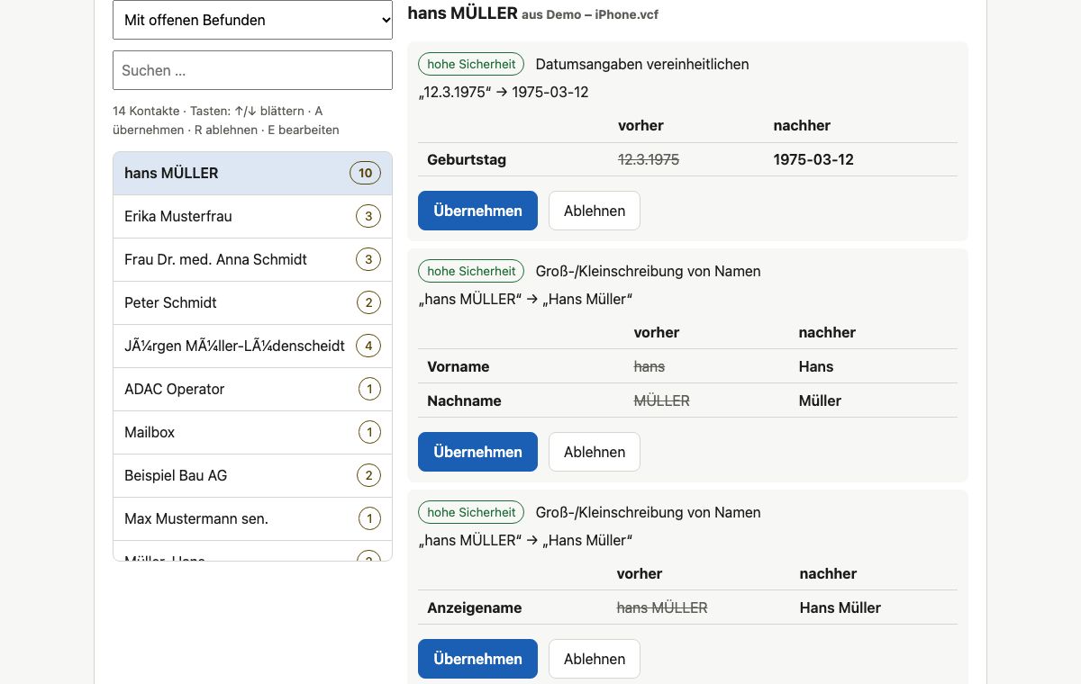This screenshot has width=1081, height=684.
Task: Select contact Erika Musterfrau
Action: (252, 217)
